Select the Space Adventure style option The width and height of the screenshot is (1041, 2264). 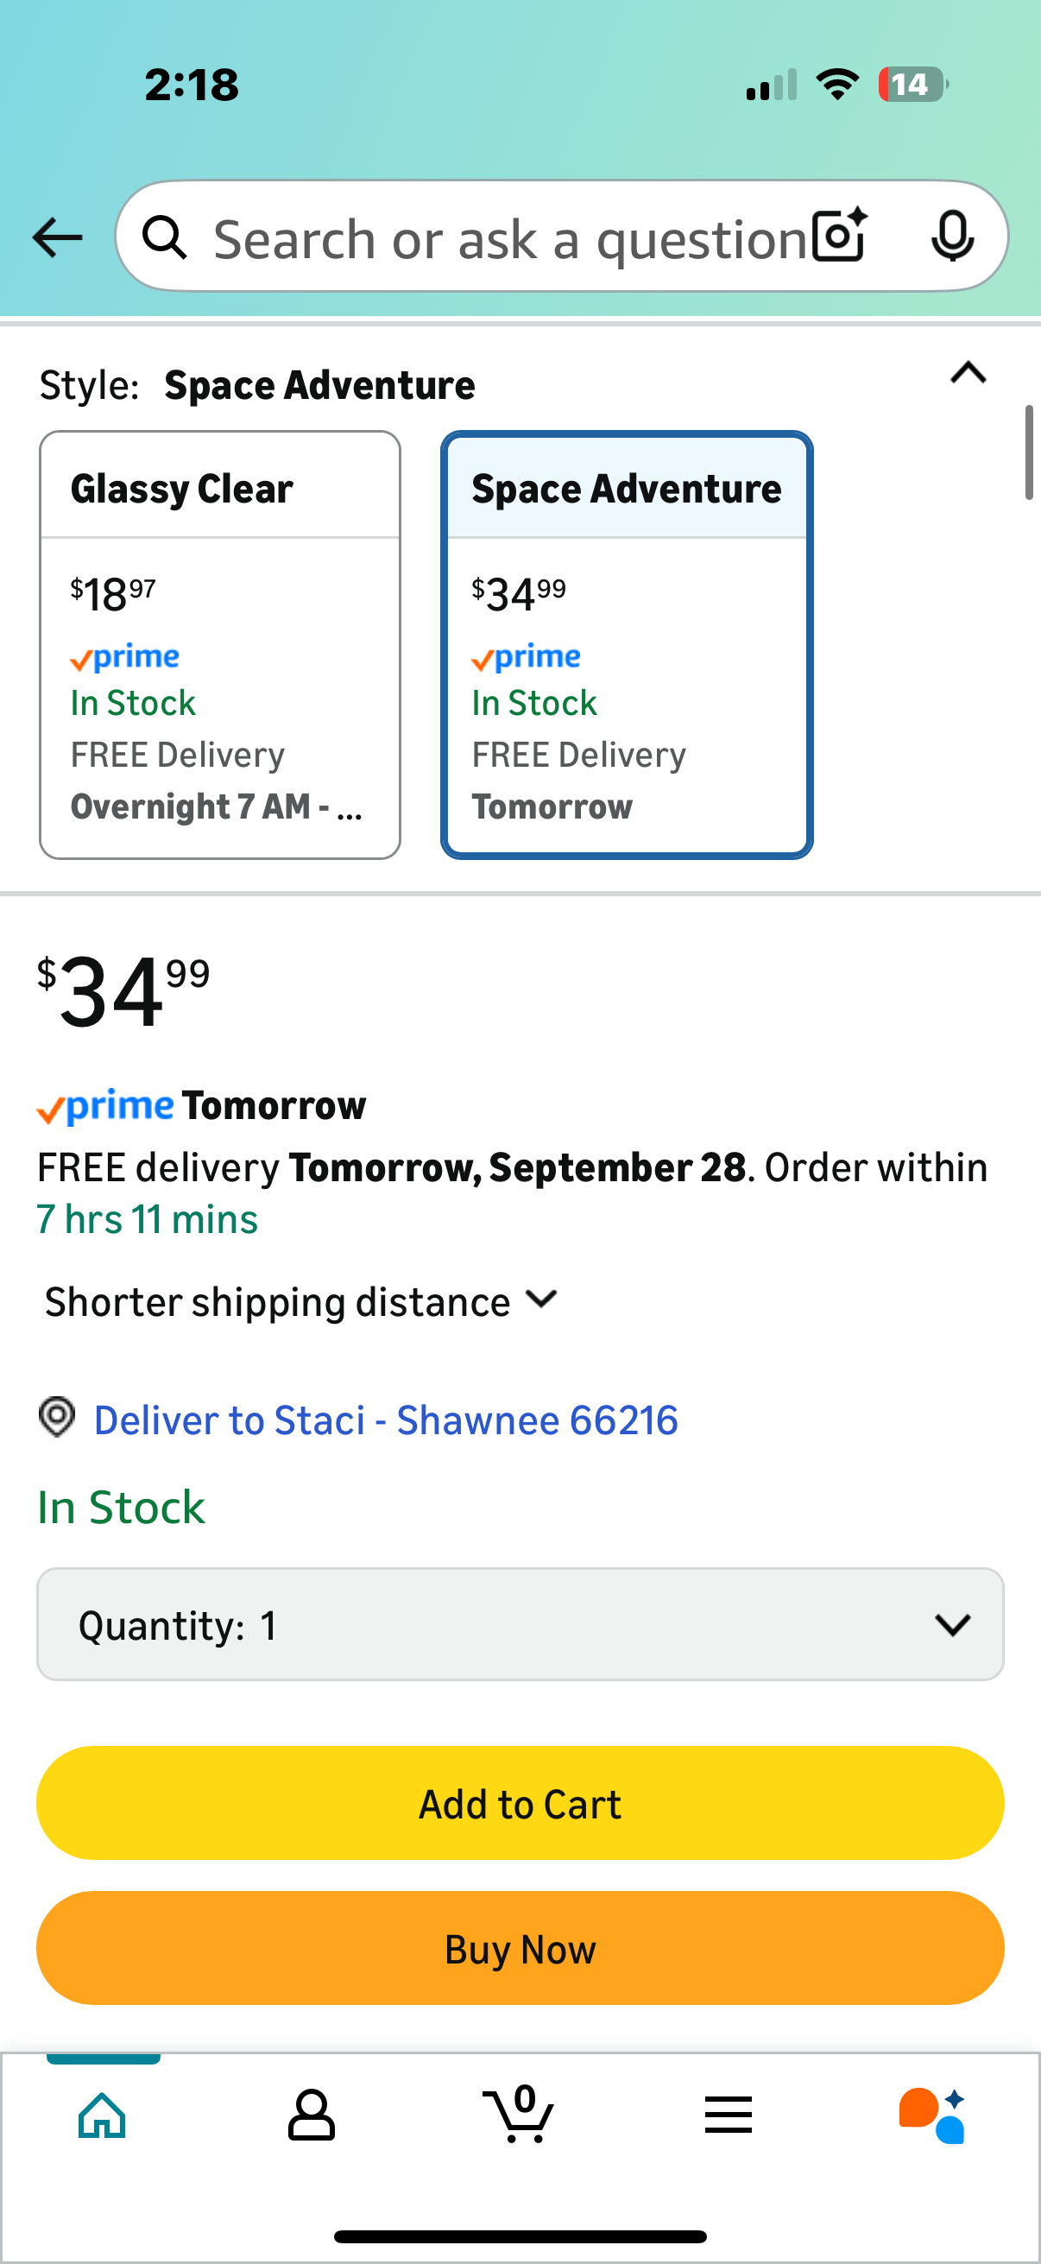point(627,644)
